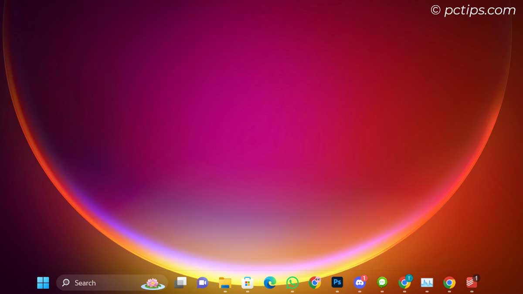The height and width of the screenshot is (294, 523).
Task: Click the running indicator under File Explorer
Action: [224, 291]
